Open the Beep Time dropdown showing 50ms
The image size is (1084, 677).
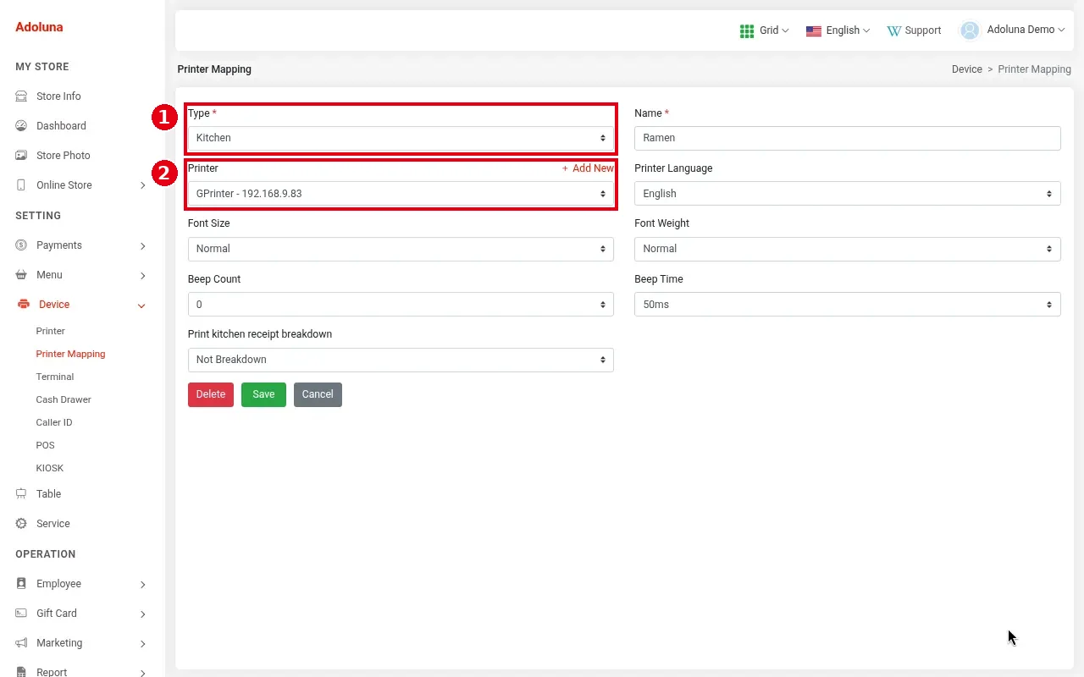tap(847, 305)
